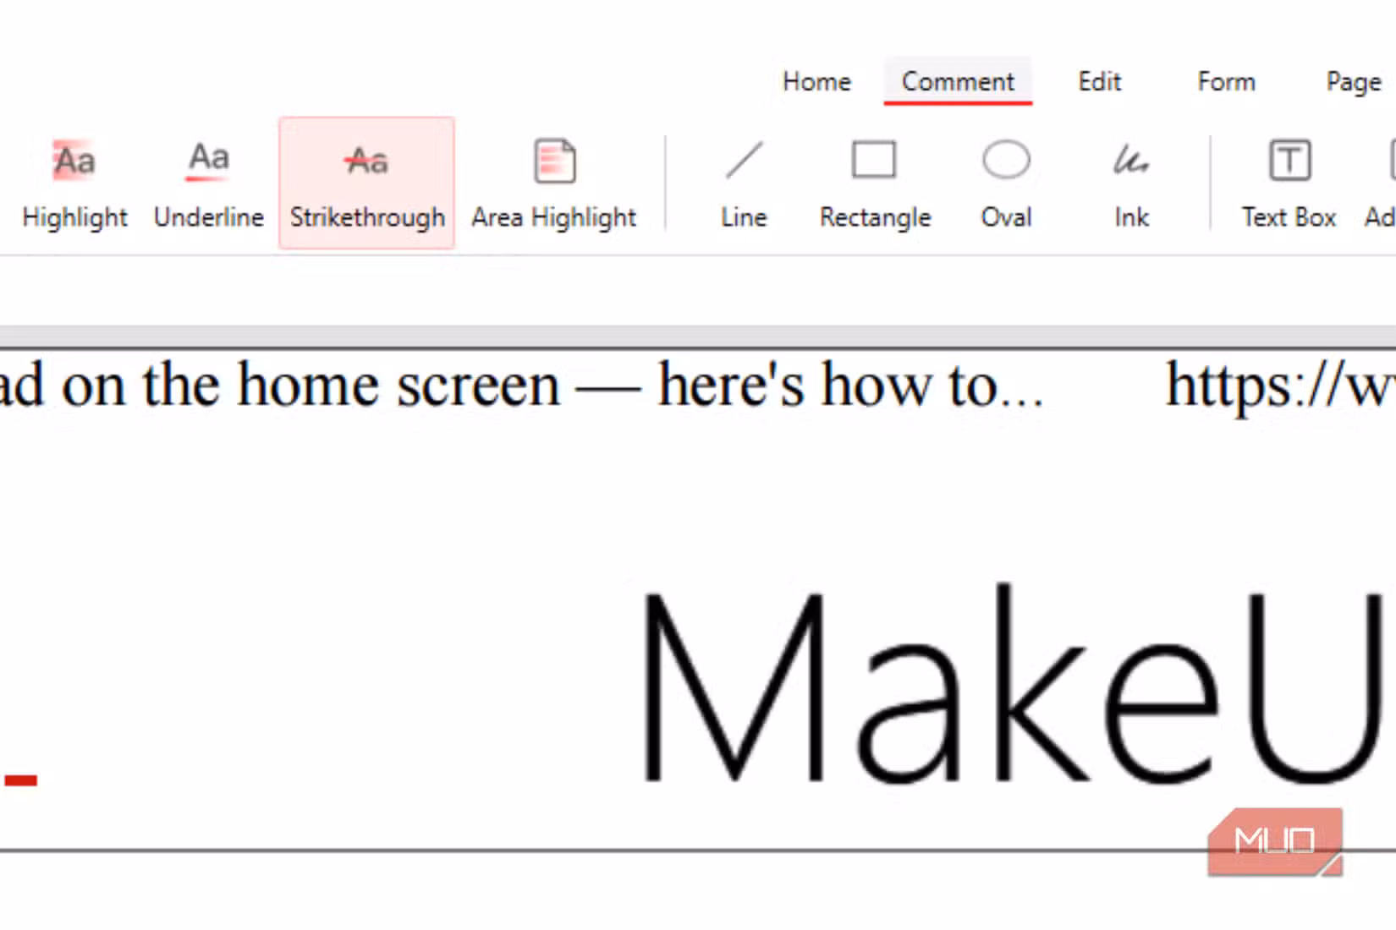Draw with the Oval shape tool
Screen dimensions: 1396x930
[x=1006, y=183]
